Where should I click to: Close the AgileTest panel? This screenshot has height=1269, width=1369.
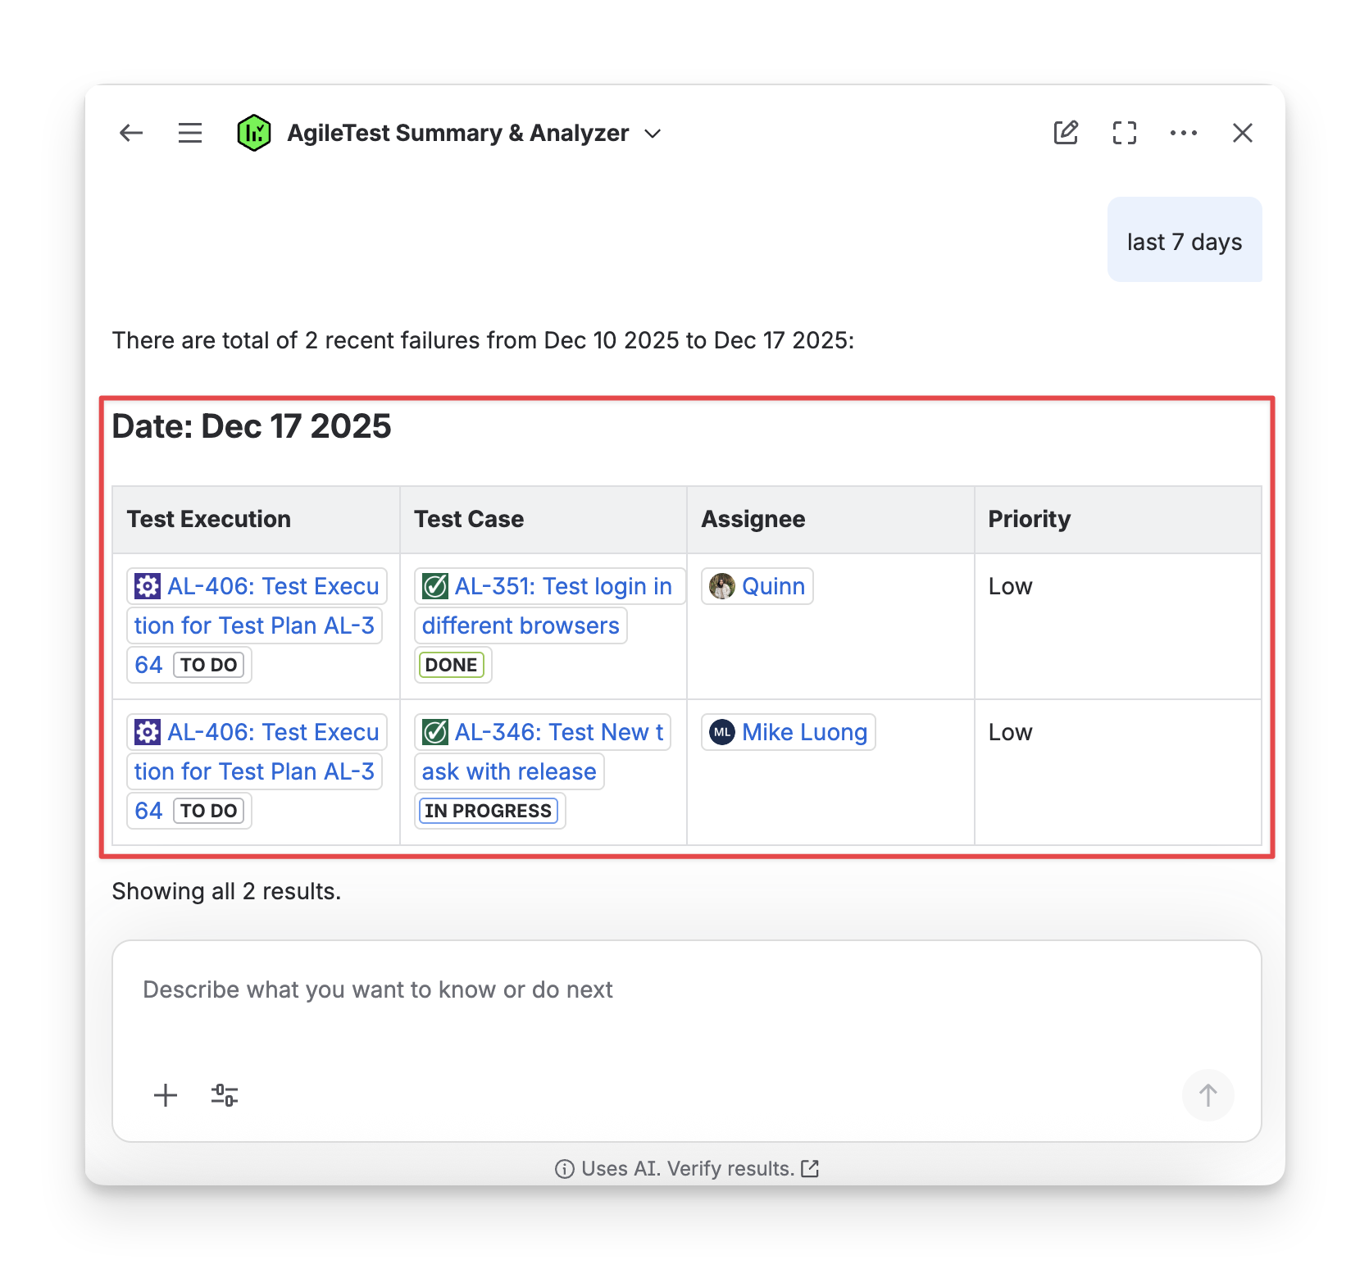tap(1243, 133)
